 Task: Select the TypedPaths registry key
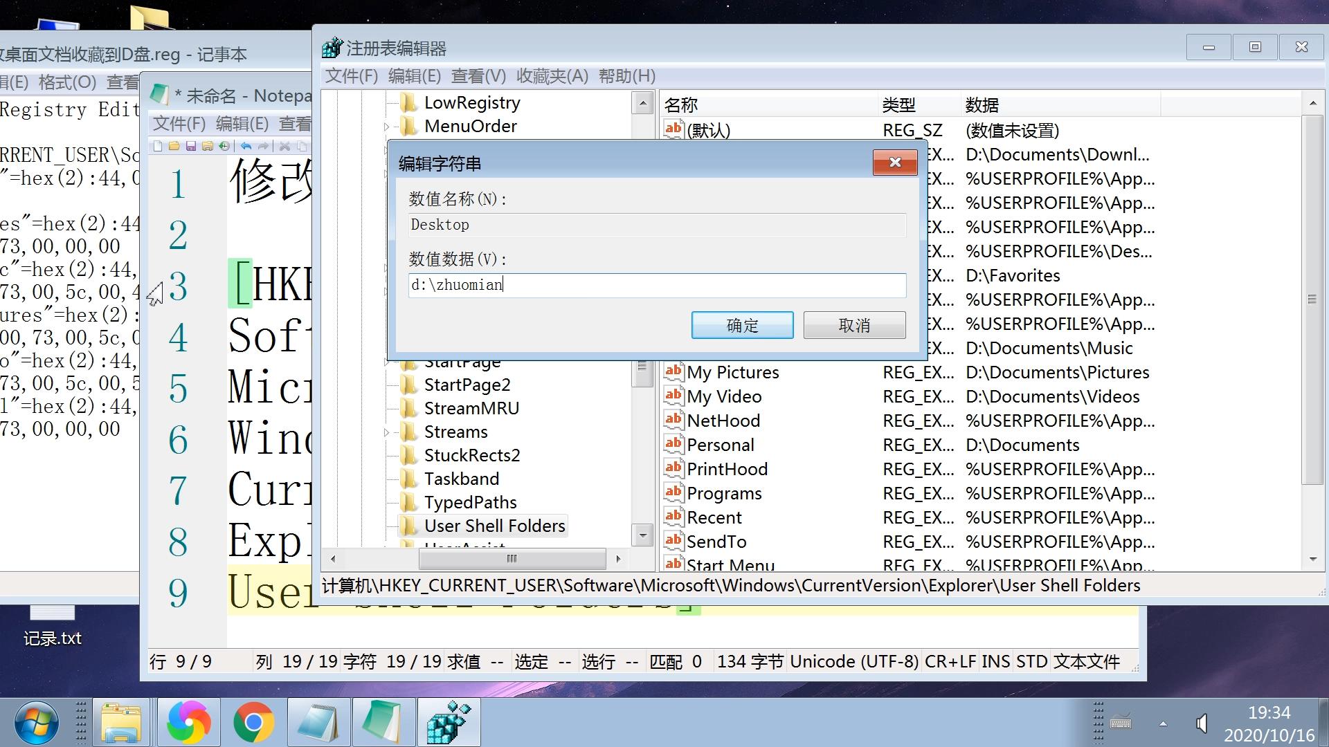coord(469,502)
